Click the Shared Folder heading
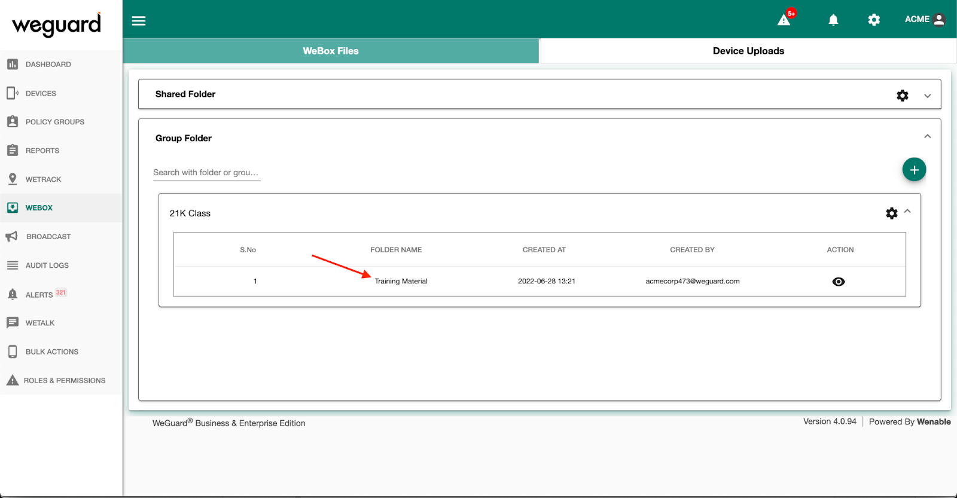 [185, 94]
